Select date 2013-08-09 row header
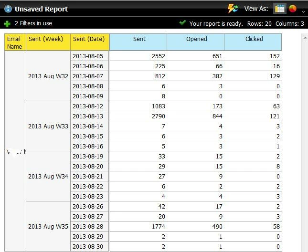Image resolution: width=308 pixels, height=252 pixels. [x=90, y=96]
